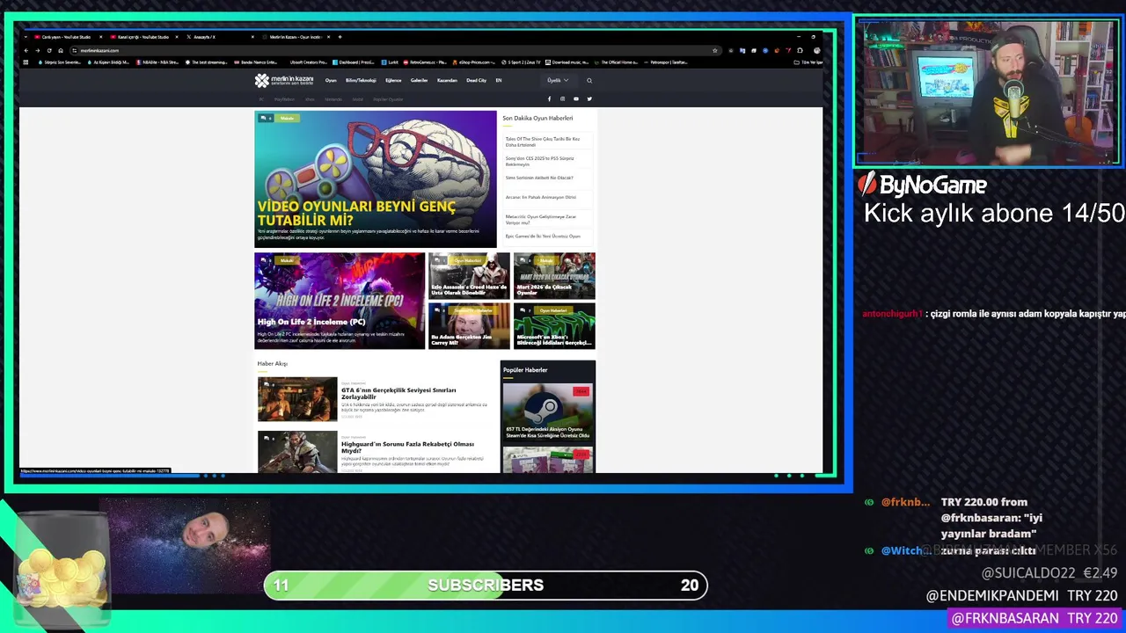Open the Dead City menu item
Viewport: 1126px width, 633px height.
coord(476,80)
